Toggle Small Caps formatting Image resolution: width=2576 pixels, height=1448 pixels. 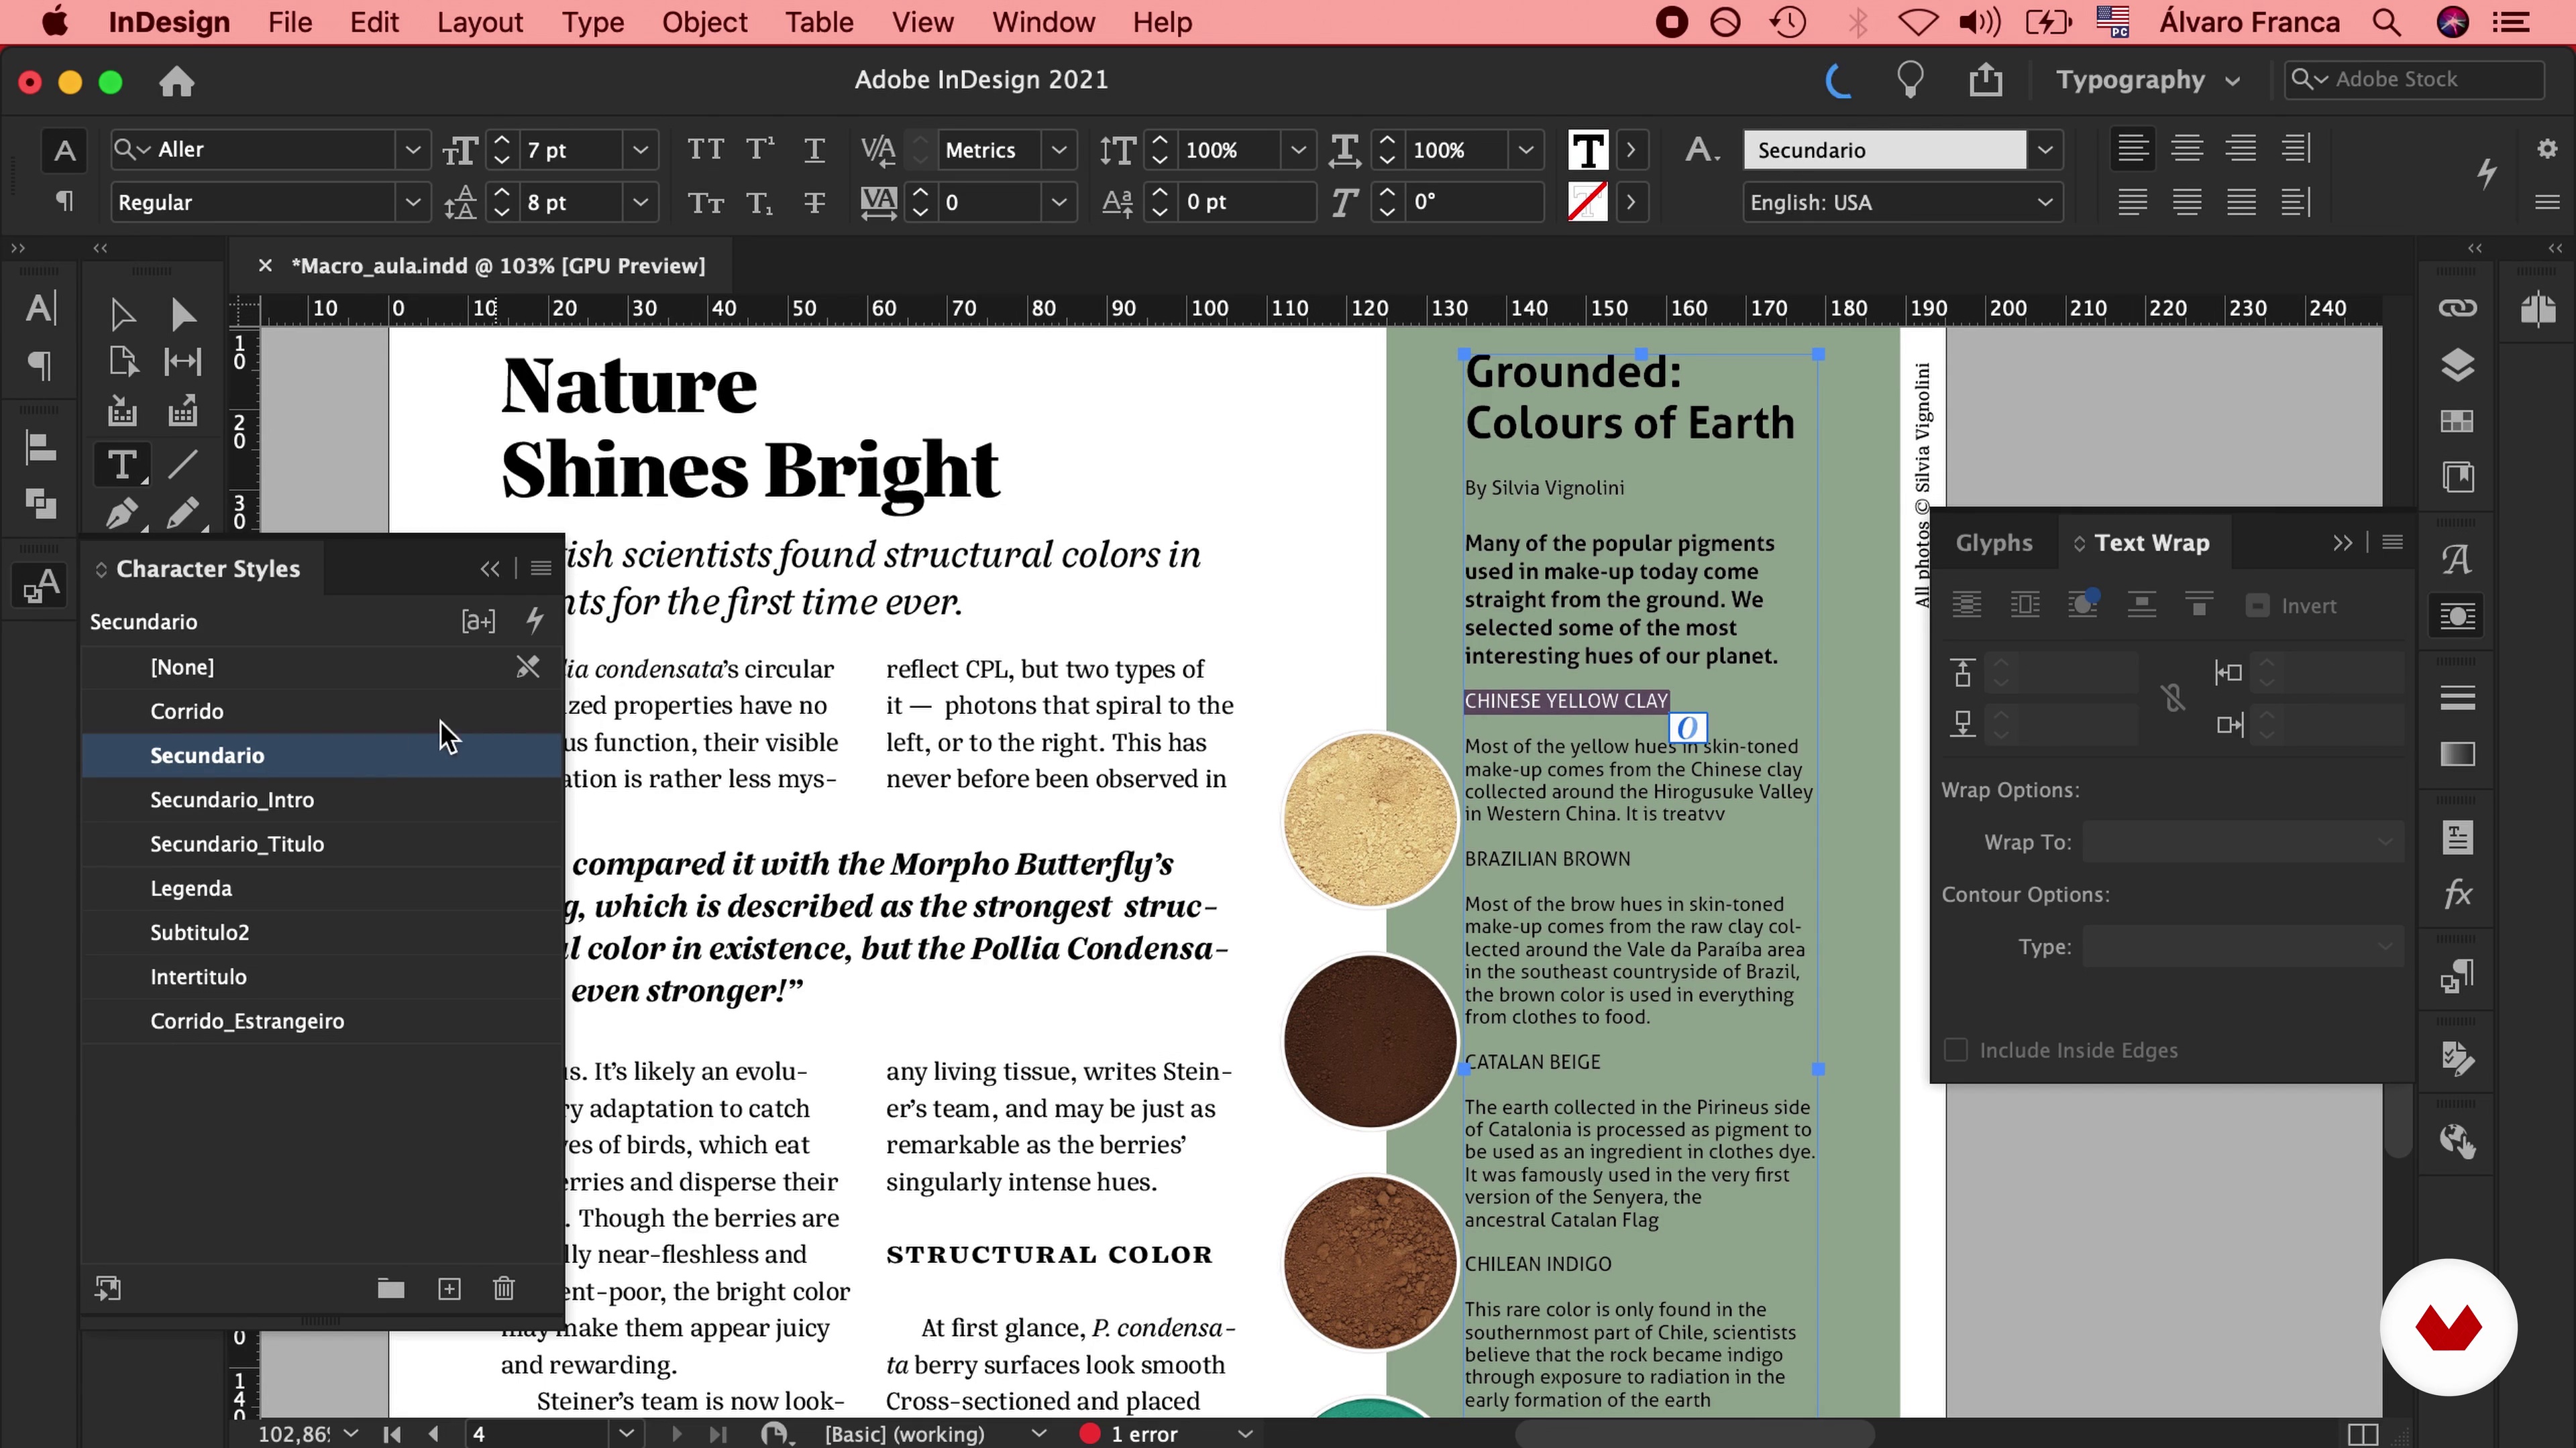[706, 203]
